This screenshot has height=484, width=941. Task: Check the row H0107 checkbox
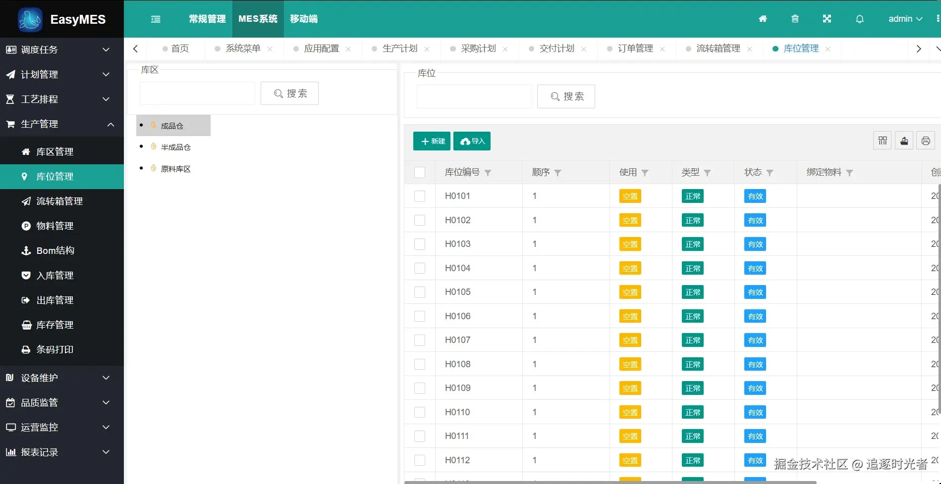pos(420,340)
